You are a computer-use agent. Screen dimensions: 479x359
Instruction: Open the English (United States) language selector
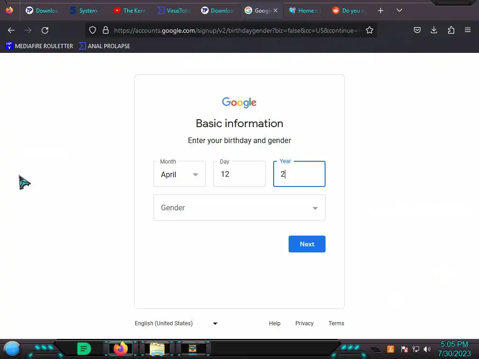point(176,323)
